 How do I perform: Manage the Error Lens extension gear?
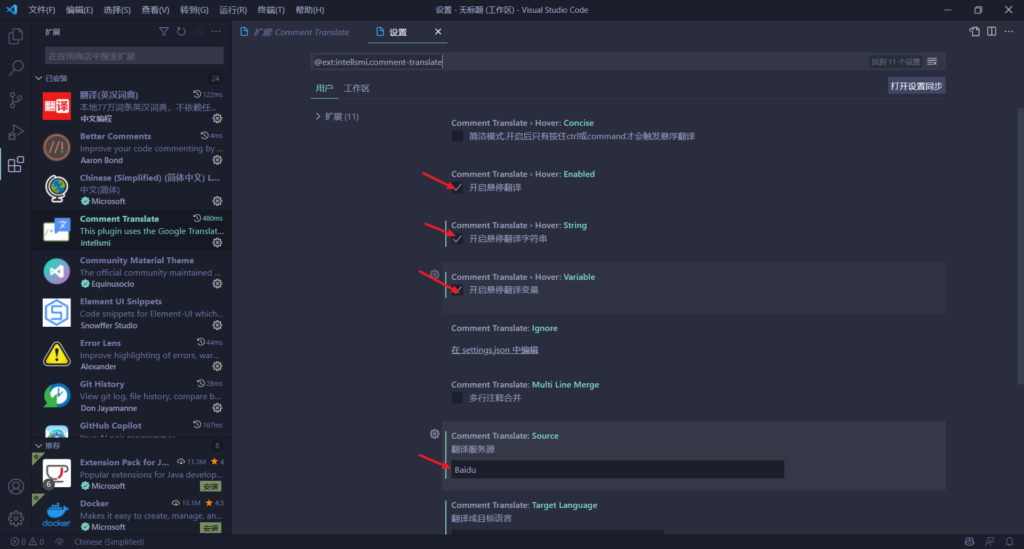point(218,366)
